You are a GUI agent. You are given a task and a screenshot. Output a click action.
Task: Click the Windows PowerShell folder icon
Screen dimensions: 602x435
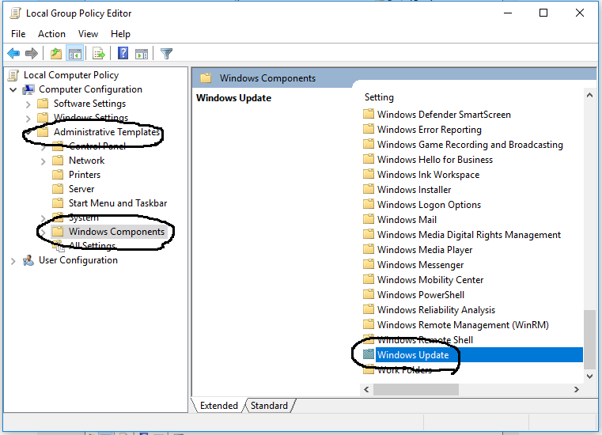(369, 294)
